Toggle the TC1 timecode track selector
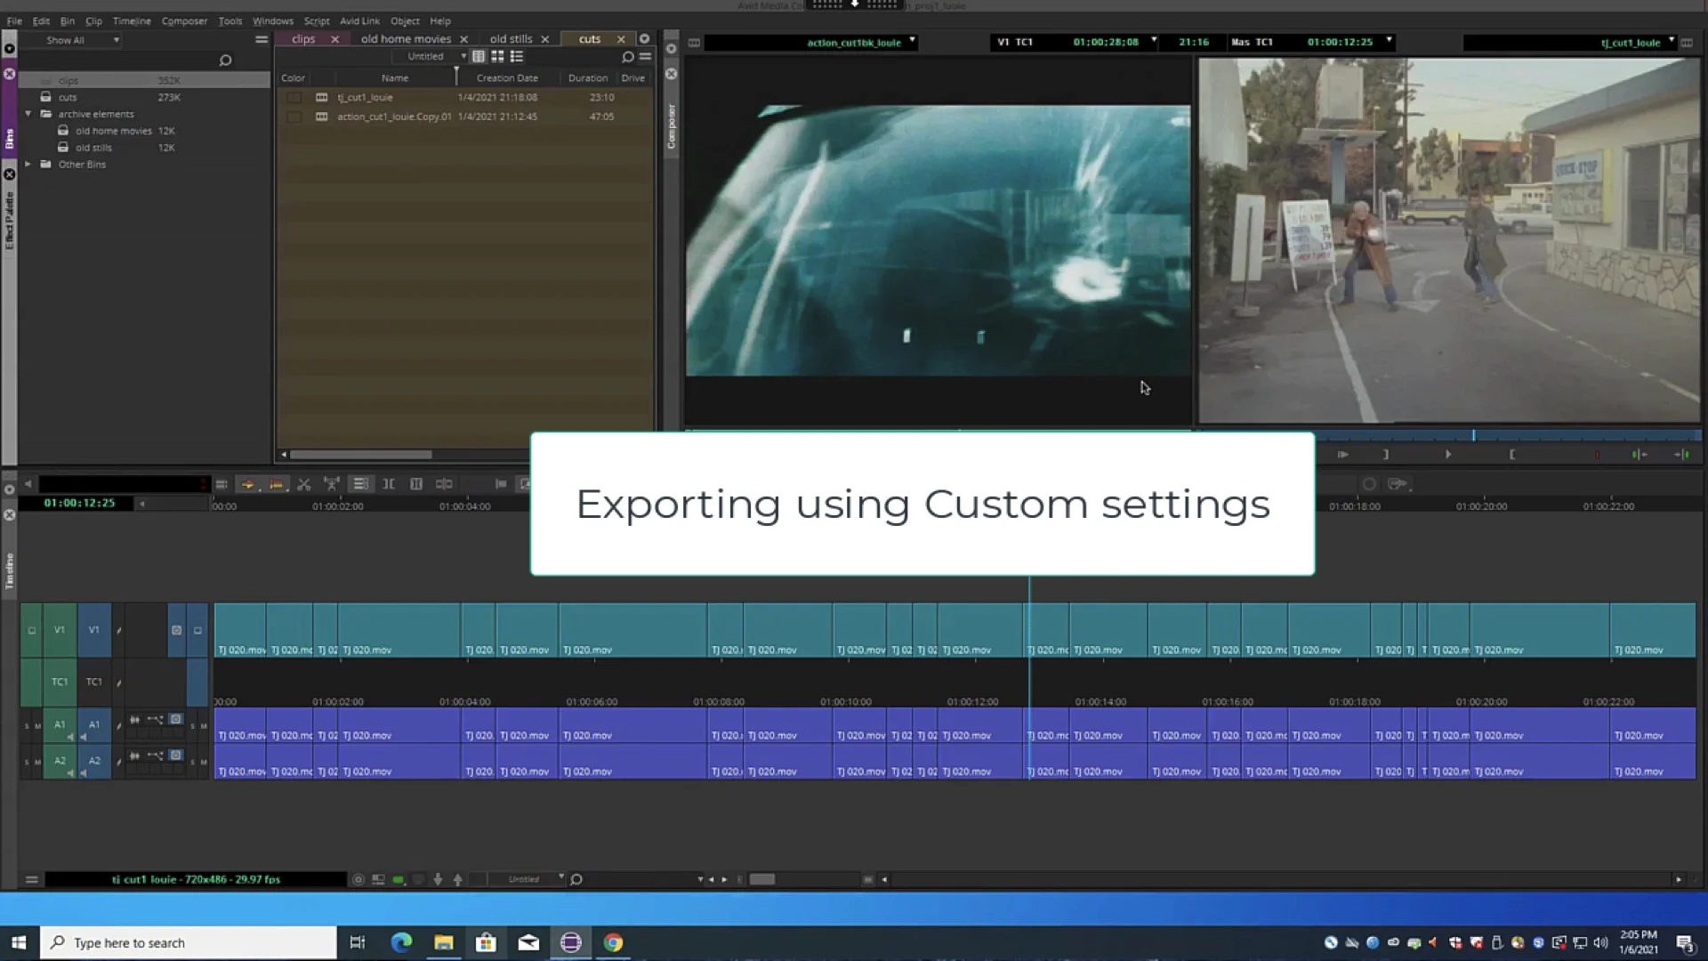This screenshot has width=1708, height=961. tap(93, 682)
